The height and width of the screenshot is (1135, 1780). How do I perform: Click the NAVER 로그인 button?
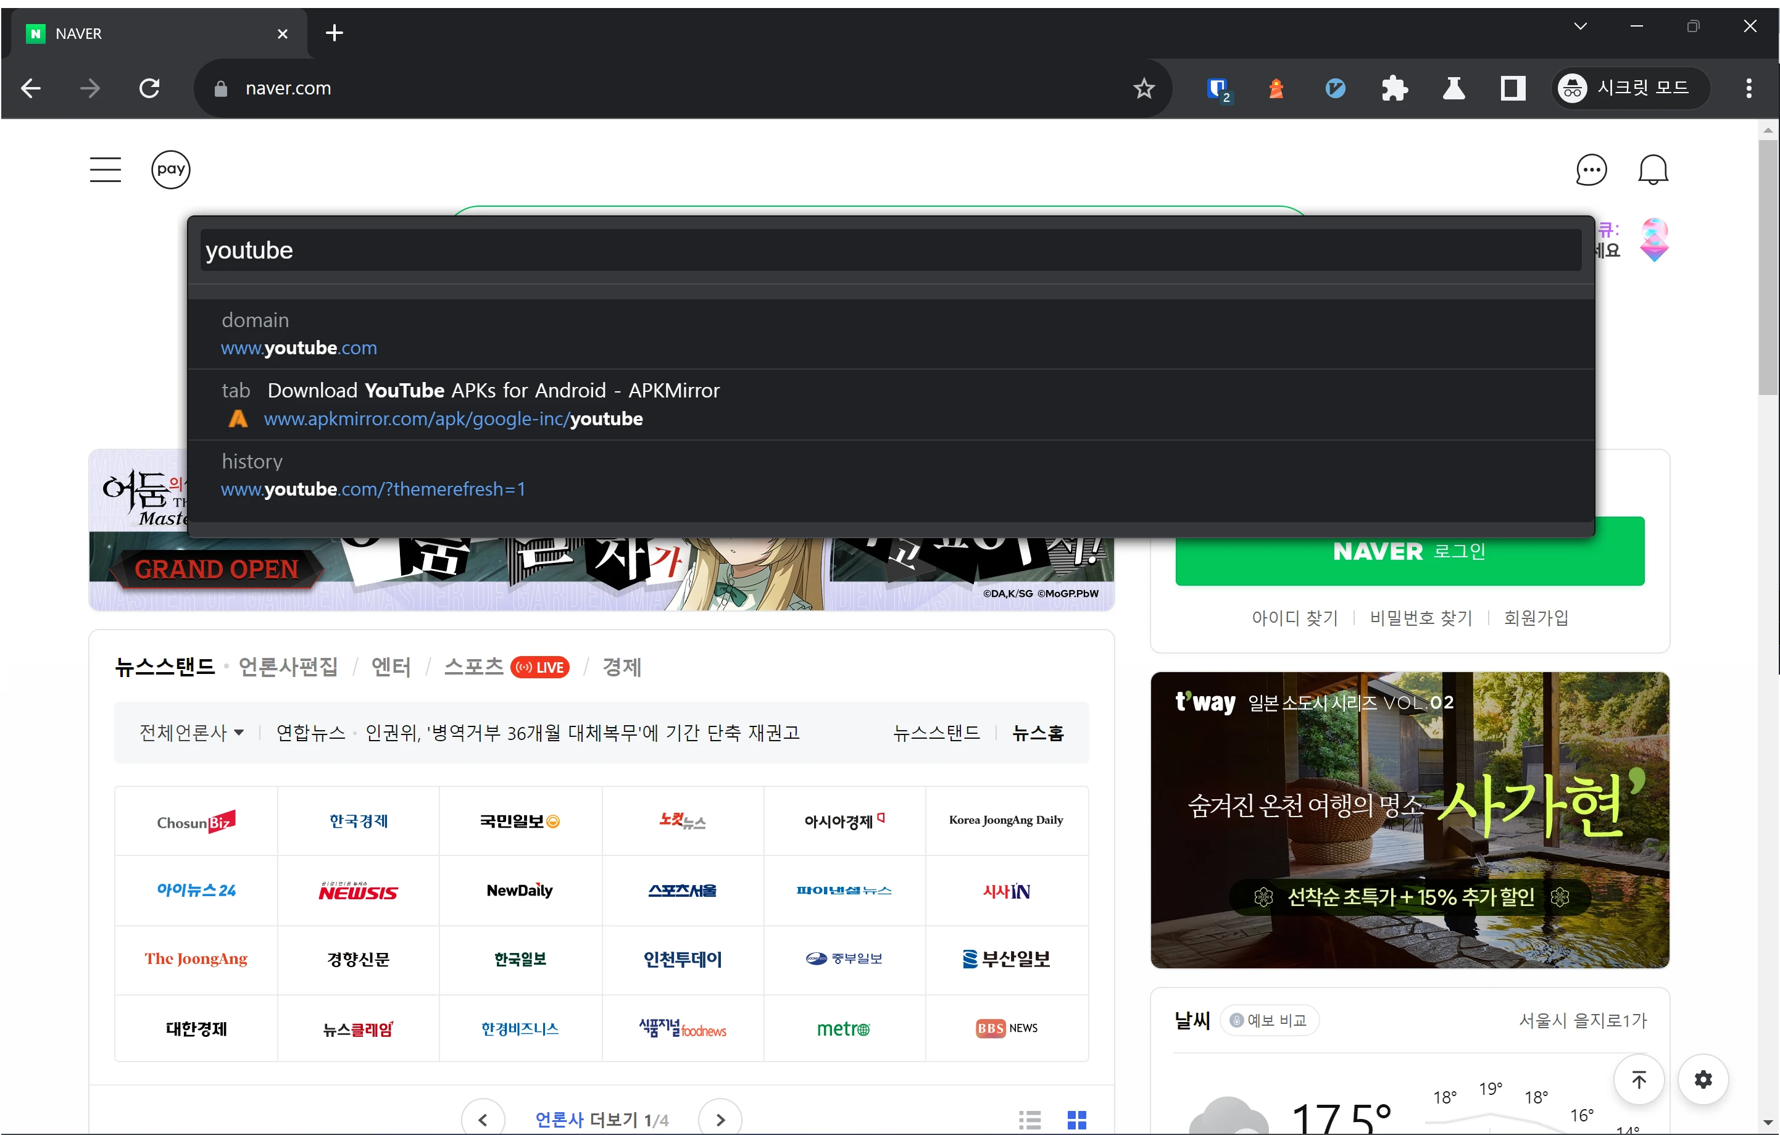[1410, 551]
